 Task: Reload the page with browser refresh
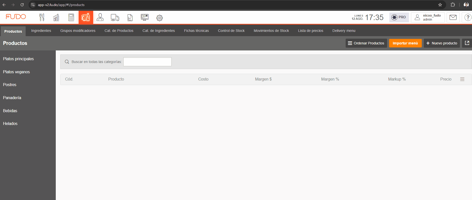pos(22,5)
